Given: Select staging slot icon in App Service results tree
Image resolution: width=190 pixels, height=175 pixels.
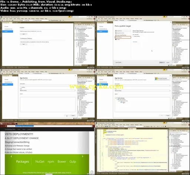Looking at the screenshot, I should (x=121, y=102).
